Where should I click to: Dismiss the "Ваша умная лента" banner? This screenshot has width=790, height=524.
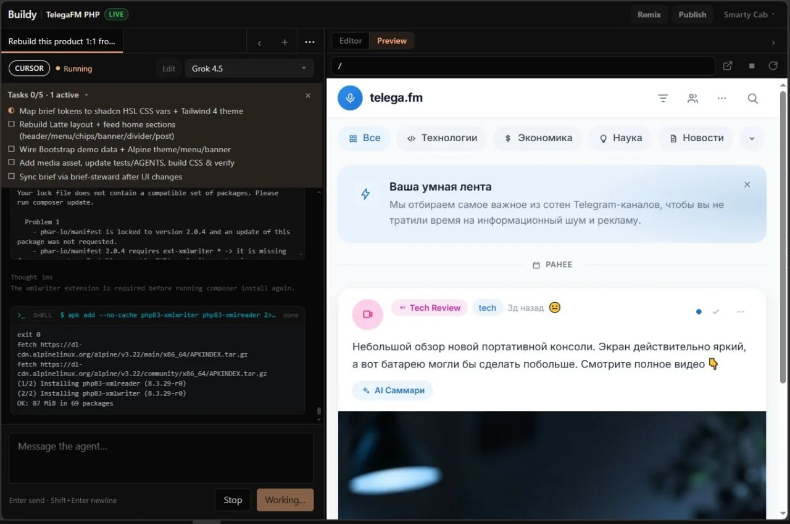[747, 184]
